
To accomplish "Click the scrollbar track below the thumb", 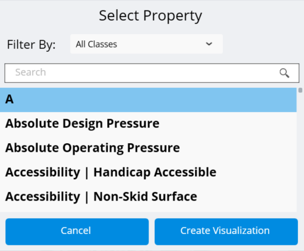I will coord(300,152).
